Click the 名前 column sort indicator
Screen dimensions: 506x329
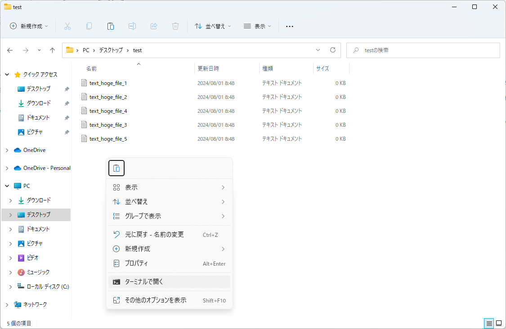[x=139, y=64]
